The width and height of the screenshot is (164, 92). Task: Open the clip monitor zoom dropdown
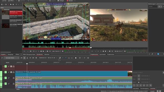click(x=26, y=51)
